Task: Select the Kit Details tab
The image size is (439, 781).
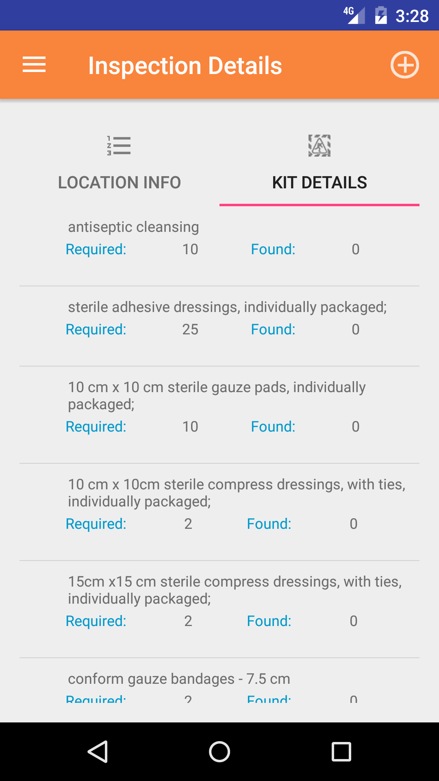Action: pos(319,182)
